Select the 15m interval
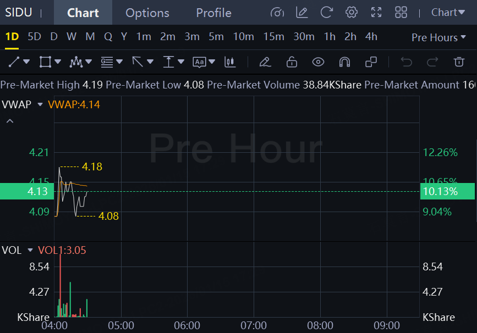 click(273, 37)
